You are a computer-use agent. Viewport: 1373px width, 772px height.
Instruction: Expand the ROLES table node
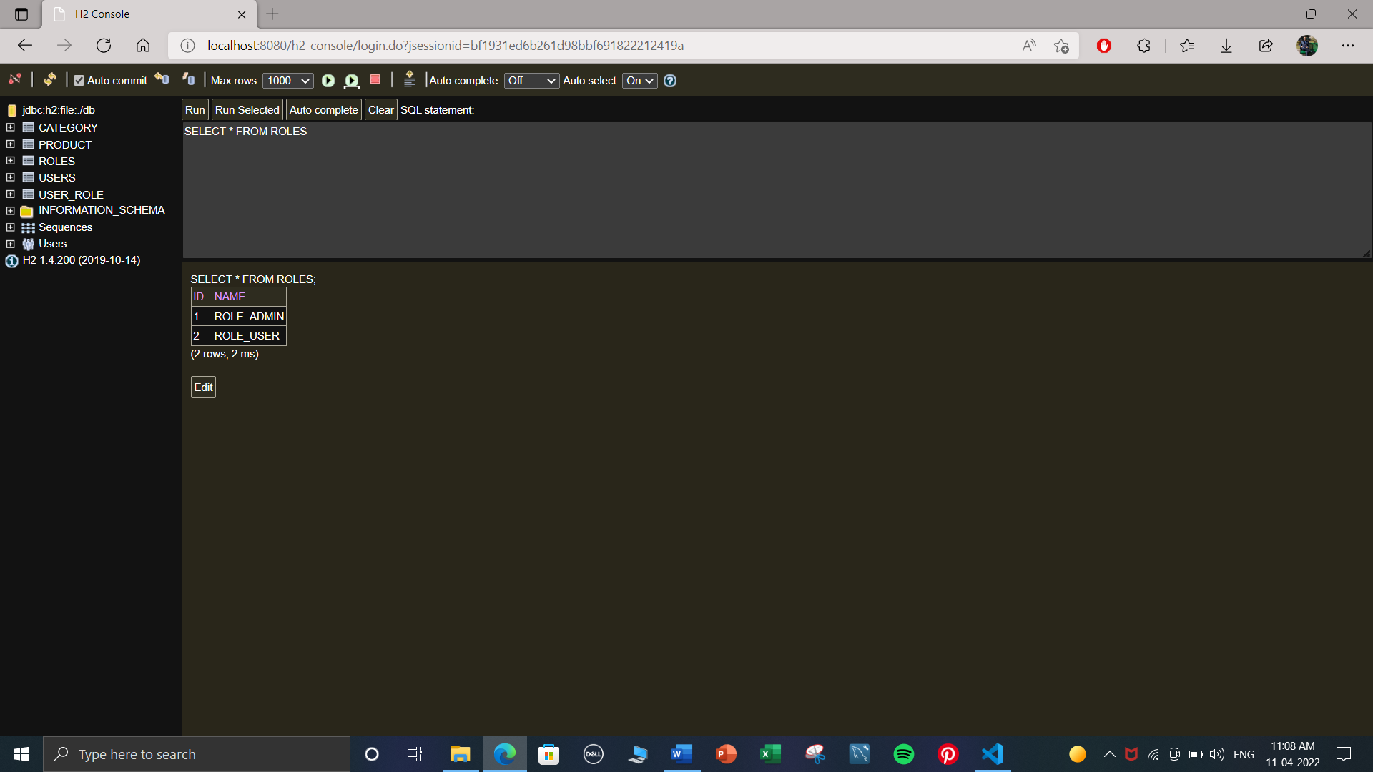pyautogui.click(x=10, y=161)
